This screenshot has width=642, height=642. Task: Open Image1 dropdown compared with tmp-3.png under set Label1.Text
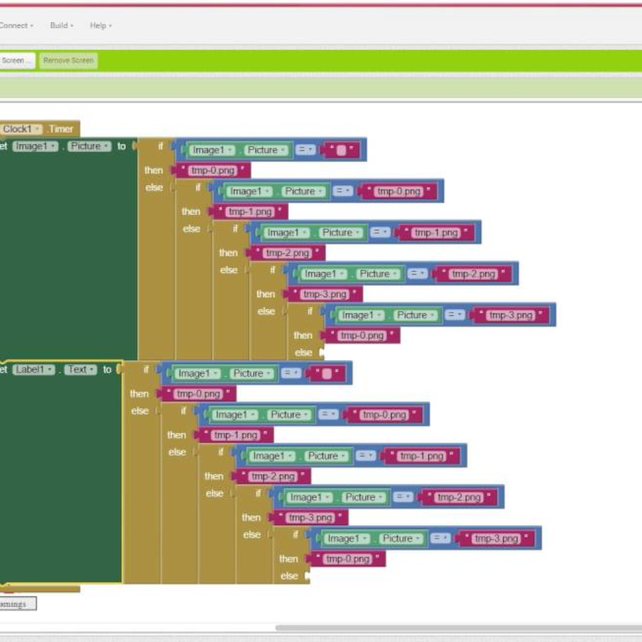(347, 539)
